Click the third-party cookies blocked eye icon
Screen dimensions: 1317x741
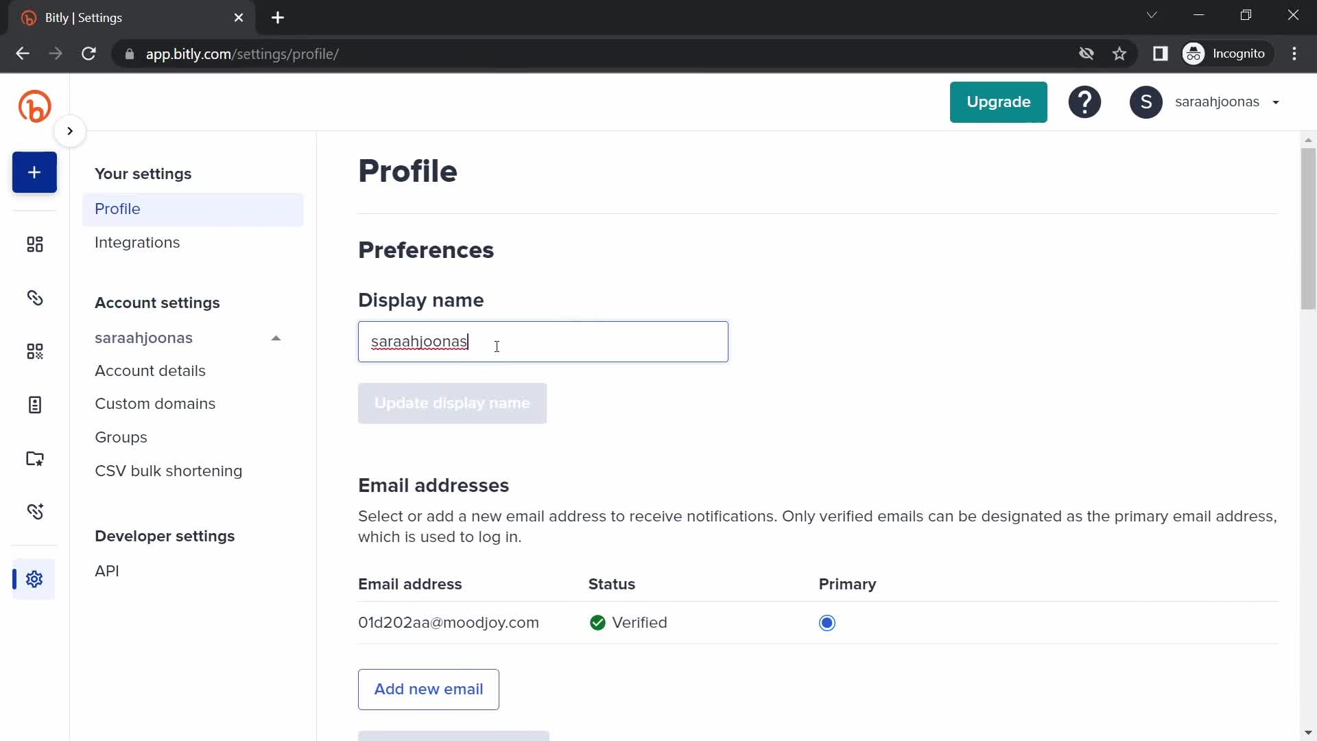click(x=1086, y=54)
